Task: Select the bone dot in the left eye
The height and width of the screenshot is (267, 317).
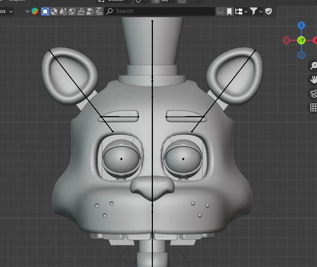Action: [121, 159]
